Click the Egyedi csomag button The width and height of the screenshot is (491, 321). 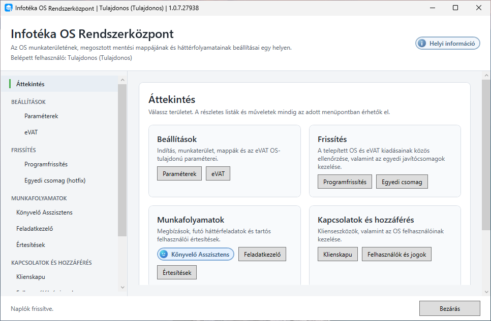[402, 182]
